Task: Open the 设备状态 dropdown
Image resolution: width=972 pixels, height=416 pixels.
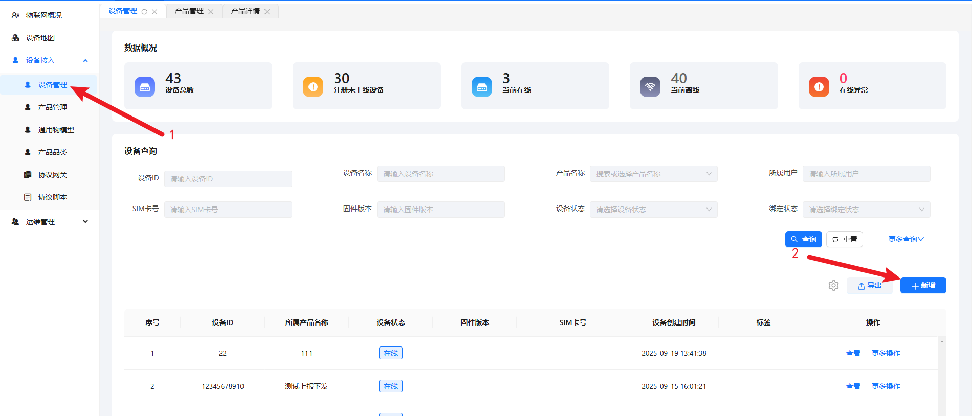Action: click(653, 210)
